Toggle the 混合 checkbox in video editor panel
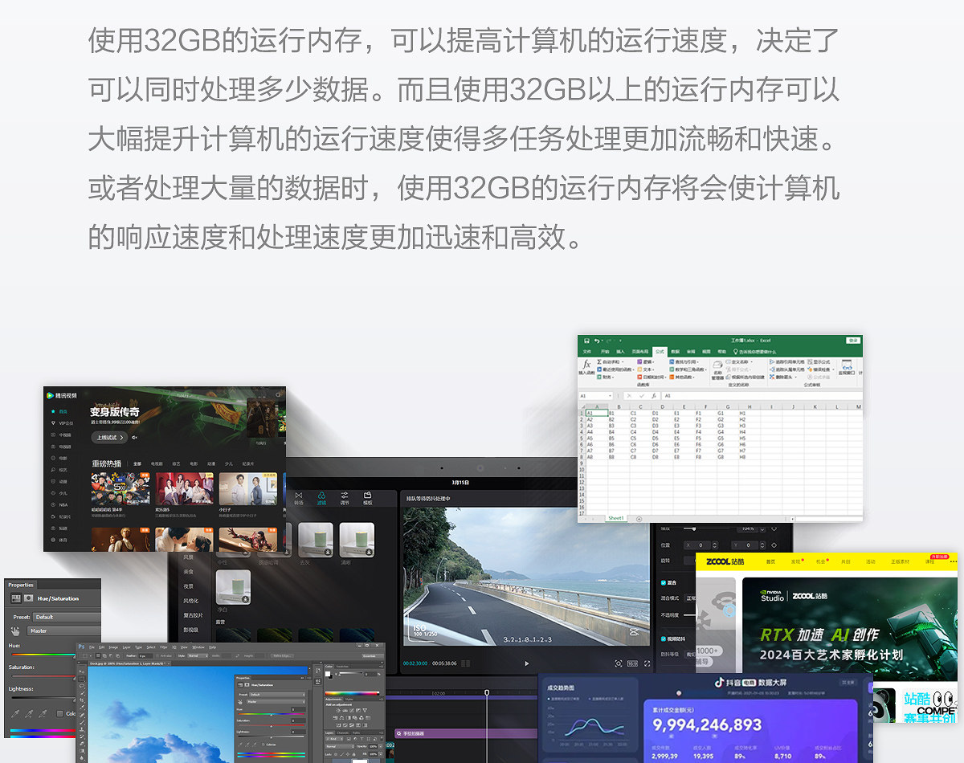Screen dimensions: 964x763 (x=664, y=583)
